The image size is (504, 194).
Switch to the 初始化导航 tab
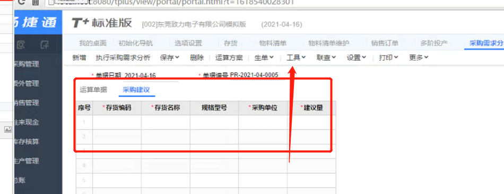(136, 43)
